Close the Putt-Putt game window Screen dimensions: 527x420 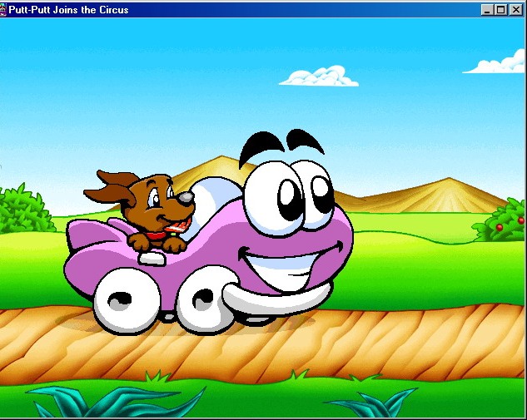[x=515, y=9]
